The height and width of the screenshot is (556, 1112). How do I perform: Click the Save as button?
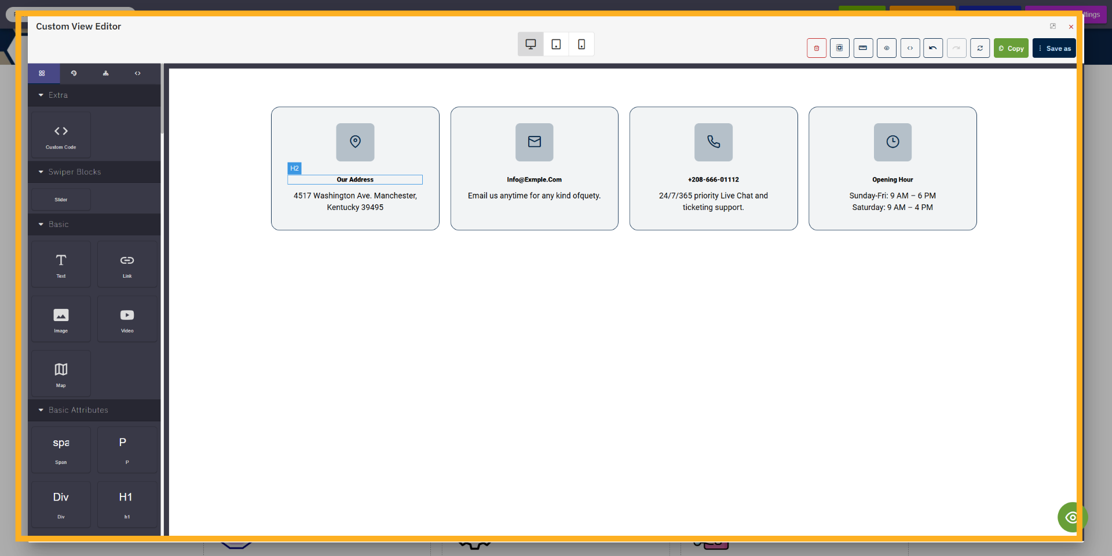1055,48
